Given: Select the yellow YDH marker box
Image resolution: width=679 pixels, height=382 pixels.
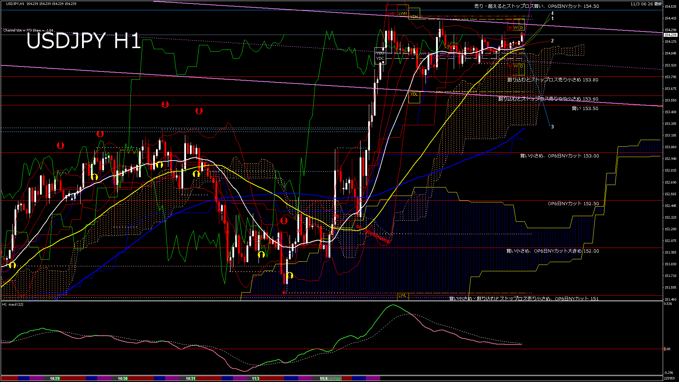Looking at the screenshot, I should (414, 17).
